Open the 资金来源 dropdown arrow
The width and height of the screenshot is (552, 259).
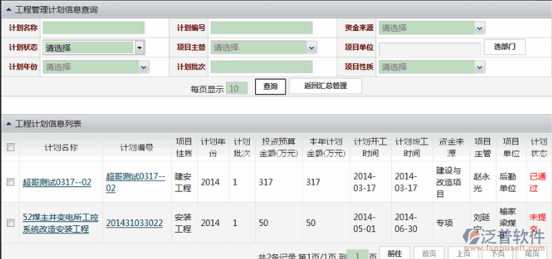tap(480, 28)
